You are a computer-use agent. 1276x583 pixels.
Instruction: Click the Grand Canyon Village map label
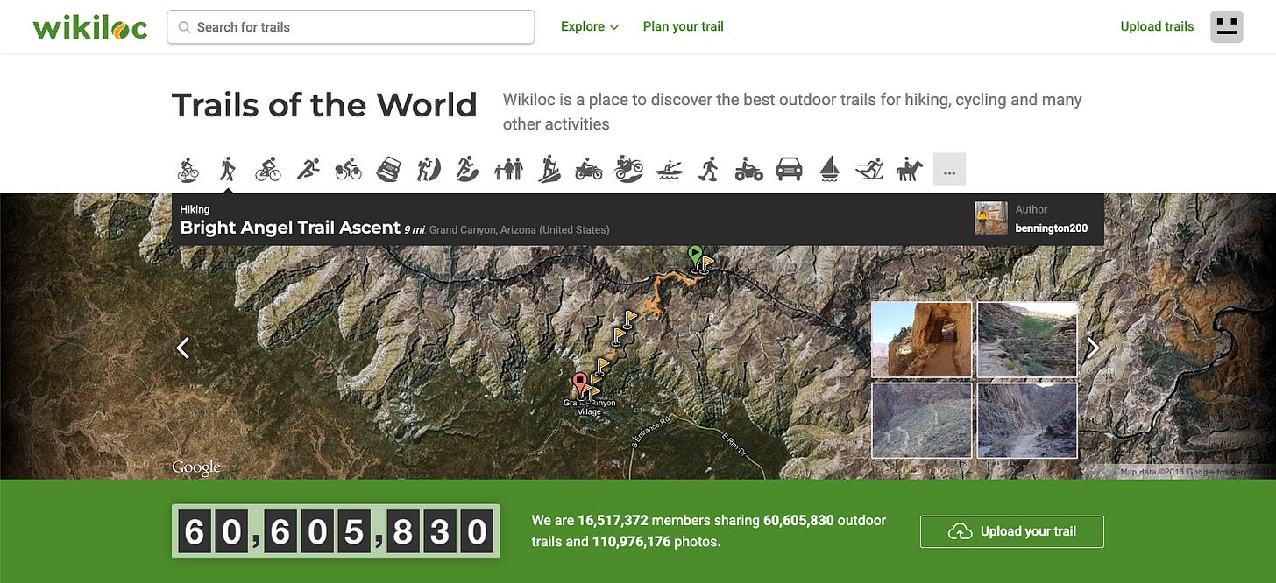(590, 407)
